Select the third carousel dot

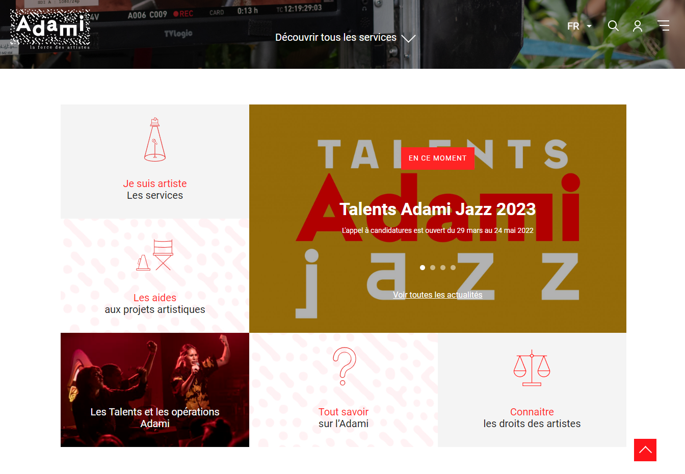click(443, 268)
